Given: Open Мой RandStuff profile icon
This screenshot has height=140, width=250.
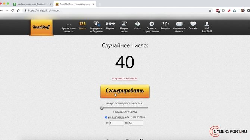Looking at the screenshot, I should point(207,24).
